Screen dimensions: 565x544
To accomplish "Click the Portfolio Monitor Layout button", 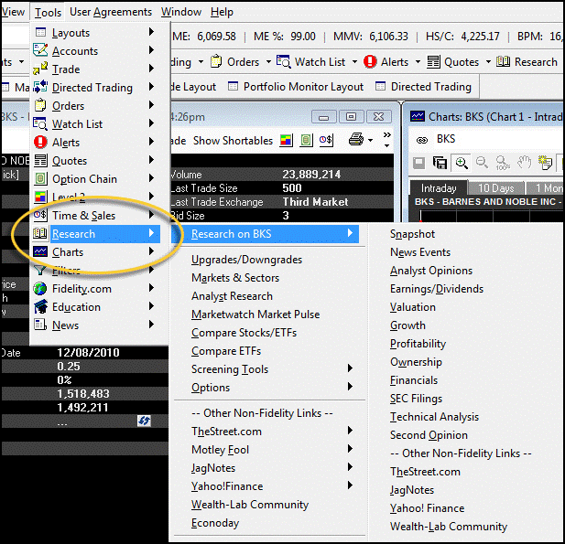I will pos(296,87).
